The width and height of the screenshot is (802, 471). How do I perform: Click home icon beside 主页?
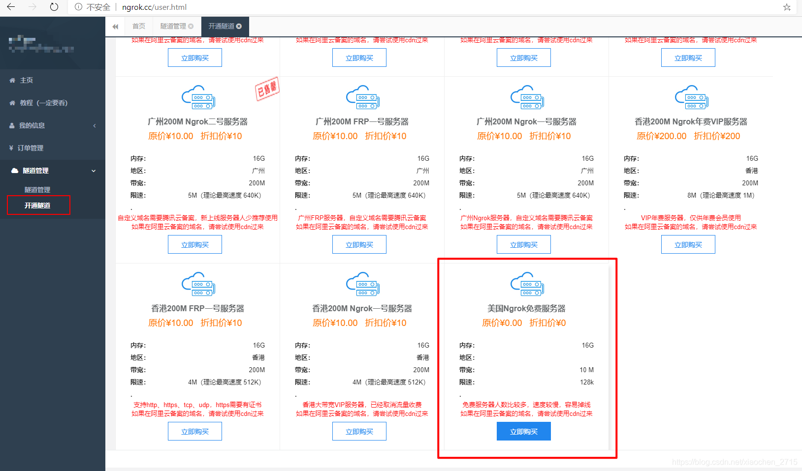click(12, 80)
